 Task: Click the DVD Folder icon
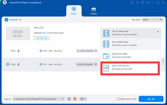(106, 56)
